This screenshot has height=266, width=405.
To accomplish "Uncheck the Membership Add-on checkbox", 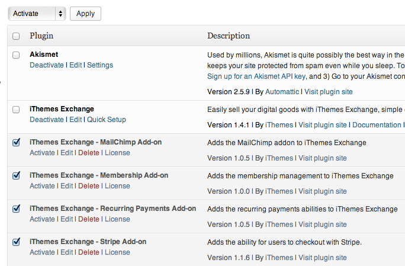I will coord(16,175).
